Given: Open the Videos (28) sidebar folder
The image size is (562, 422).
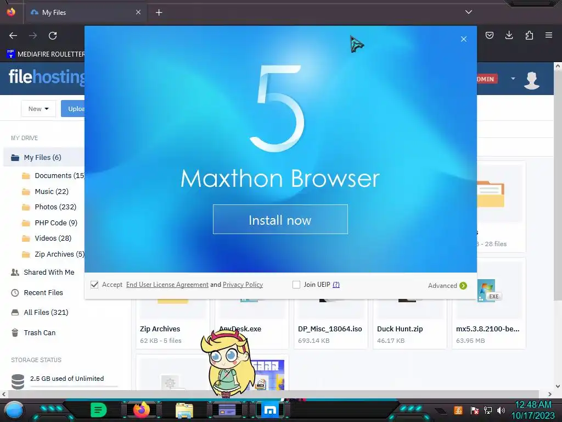Looking at the screenshot, I should (x=47, y=238).
